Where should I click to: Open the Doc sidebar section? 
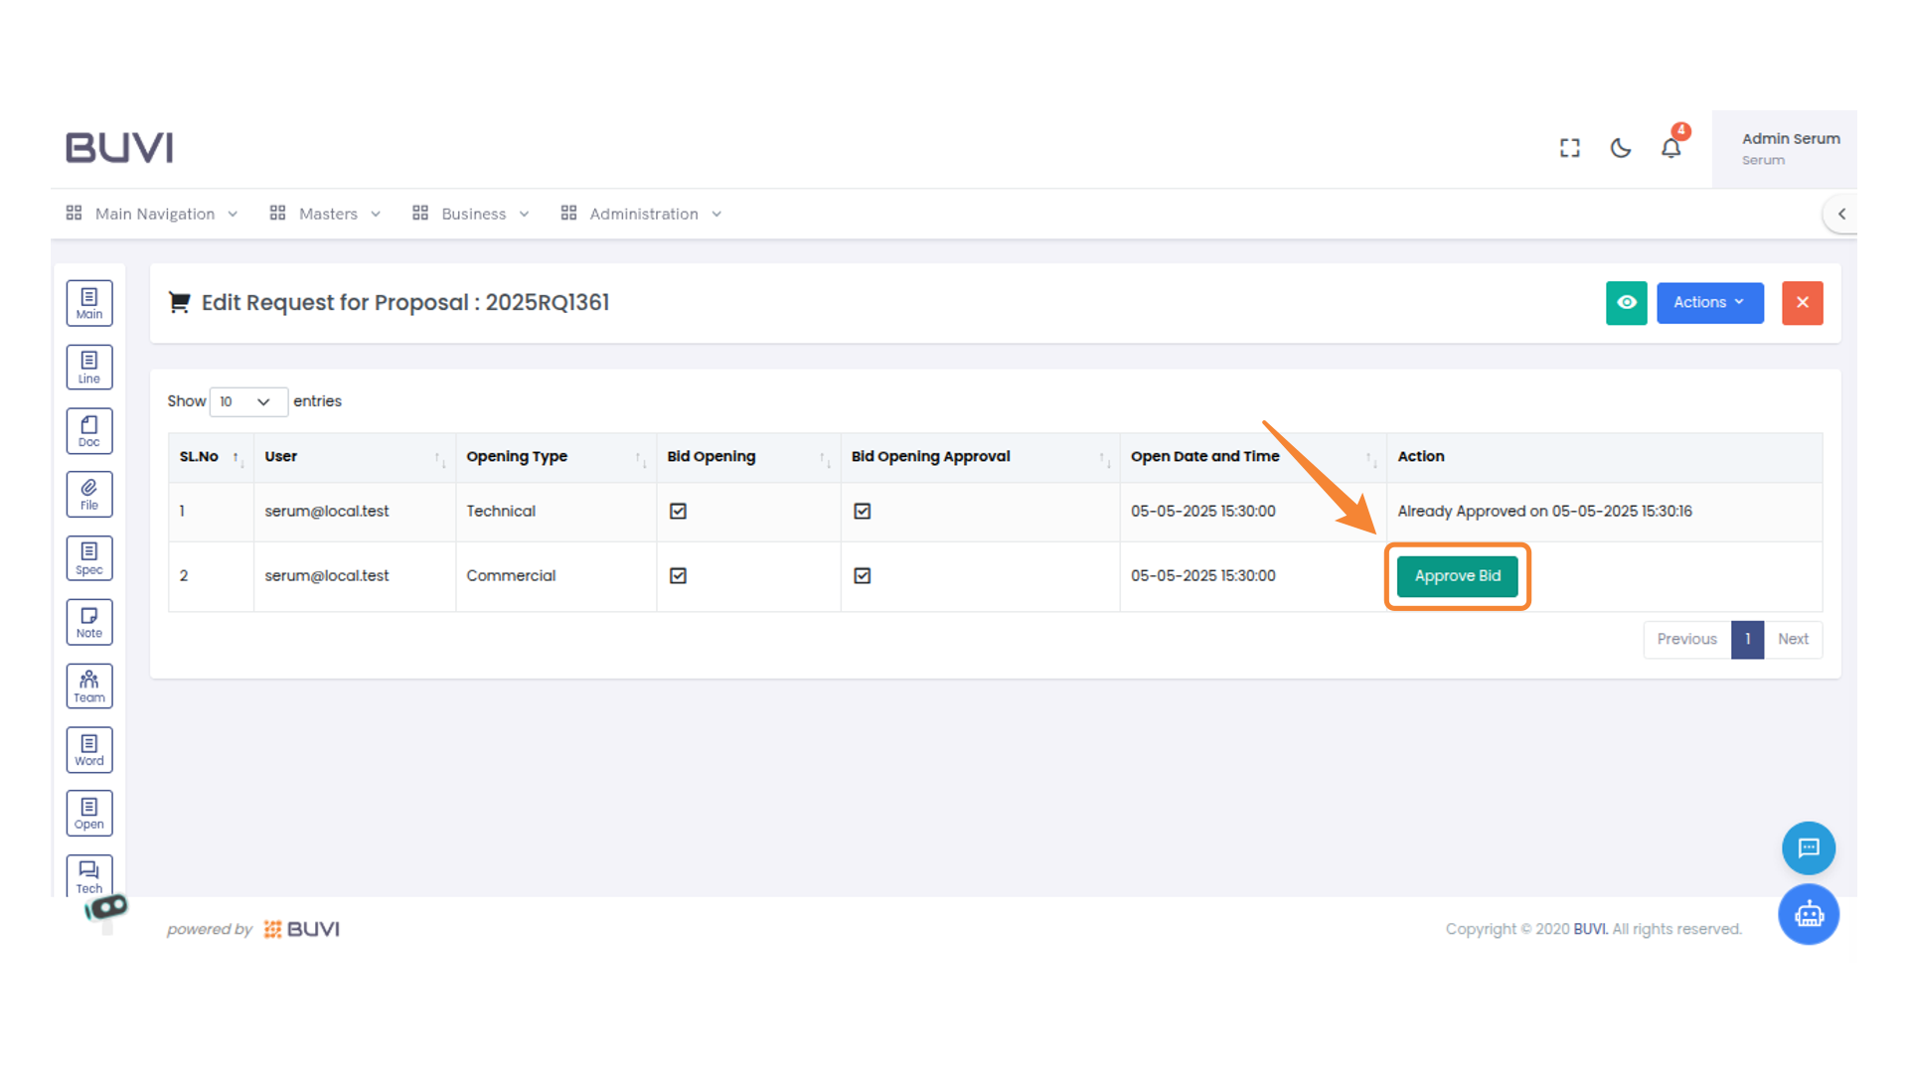[x=89, y=431]
